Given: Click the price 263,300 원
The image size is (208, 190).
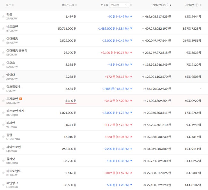Looking at the screenshot, I should pos(69,149).
